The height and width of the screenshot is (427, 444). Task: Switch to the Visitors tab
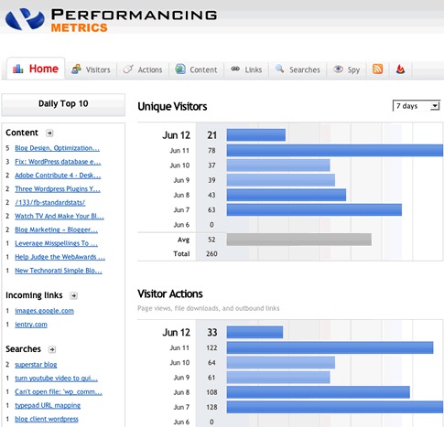tap(91, 69)
